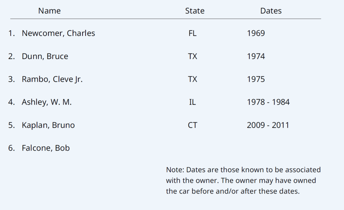This screenshot has height=210, width=344.
Task: Click the name Rambo, Cleve Jr.
Action: point(52,79)
